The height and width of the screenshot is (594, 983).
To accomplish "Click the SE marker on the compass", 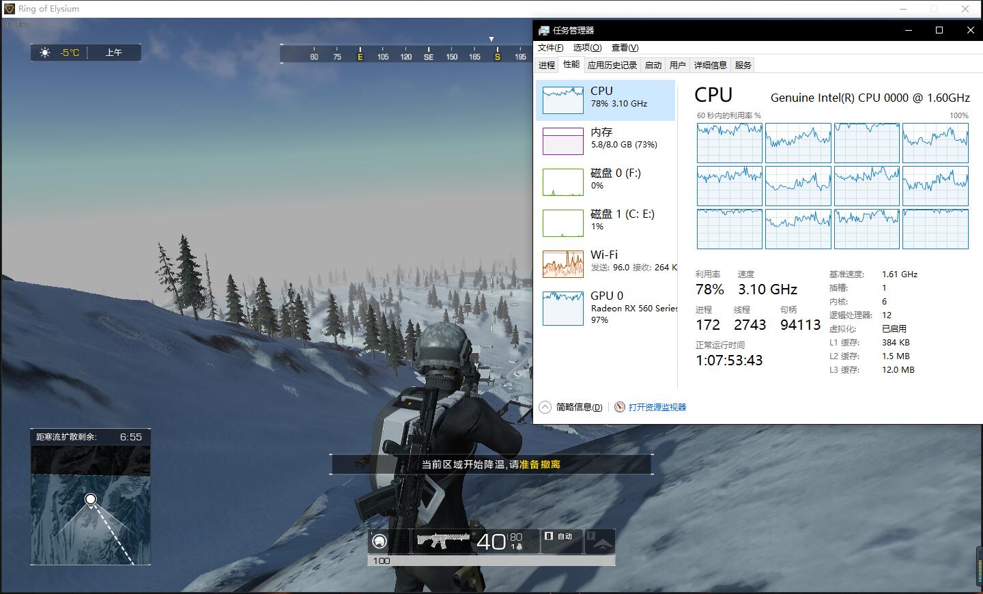I will pyautogui.click(x=429, y=57).
